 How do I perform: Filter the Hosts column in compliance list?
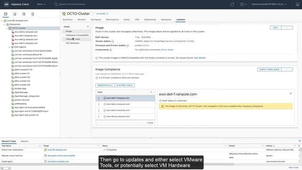tap(151, 92)
